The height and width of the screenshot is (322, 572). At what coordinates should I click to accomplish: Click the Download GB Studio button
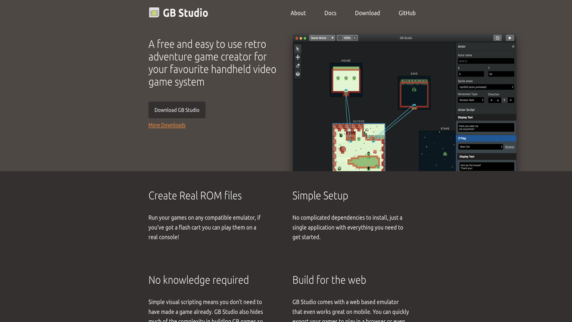176,110
